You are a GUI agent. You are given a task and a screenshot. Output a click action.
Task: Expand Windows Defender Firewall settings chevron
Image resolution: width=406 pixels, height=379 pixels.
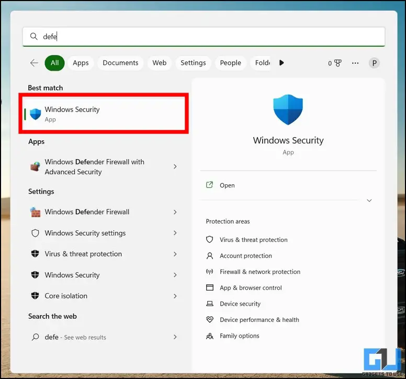click(175, 212)
